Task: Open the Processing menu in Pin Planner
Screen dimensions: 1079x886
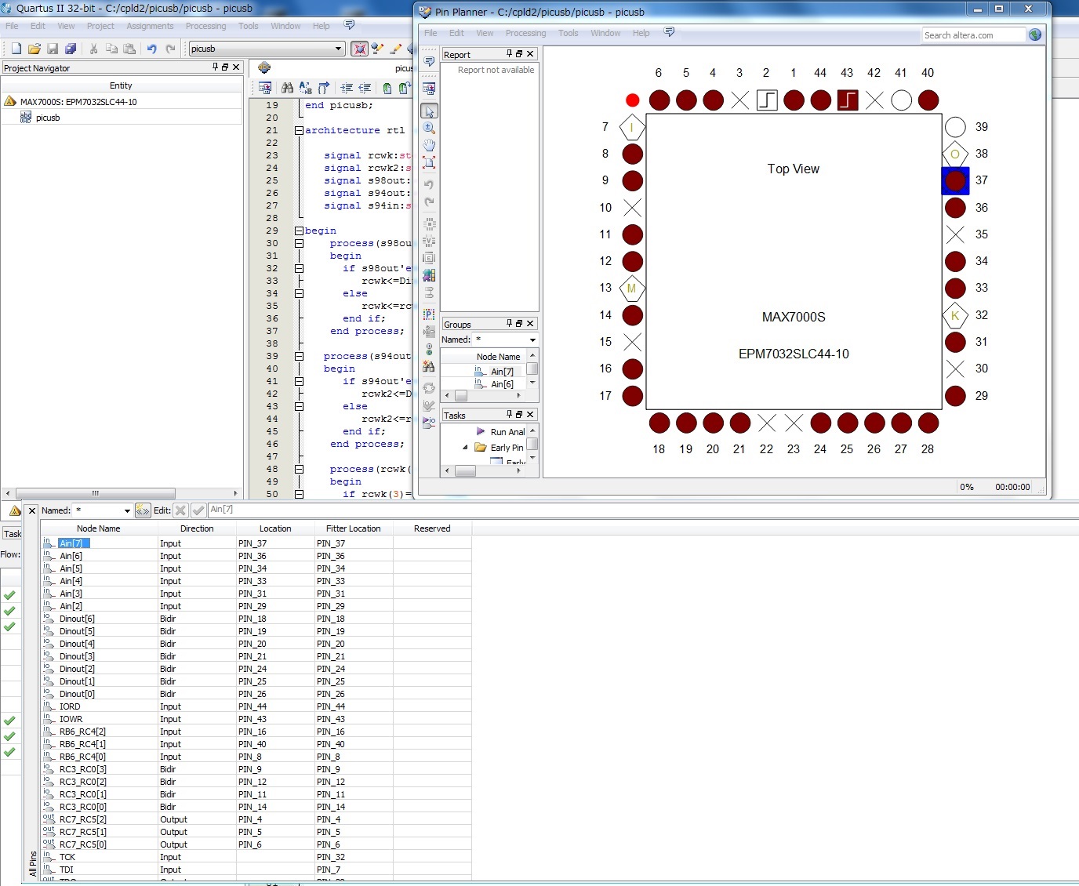Action: click(525, 33)
